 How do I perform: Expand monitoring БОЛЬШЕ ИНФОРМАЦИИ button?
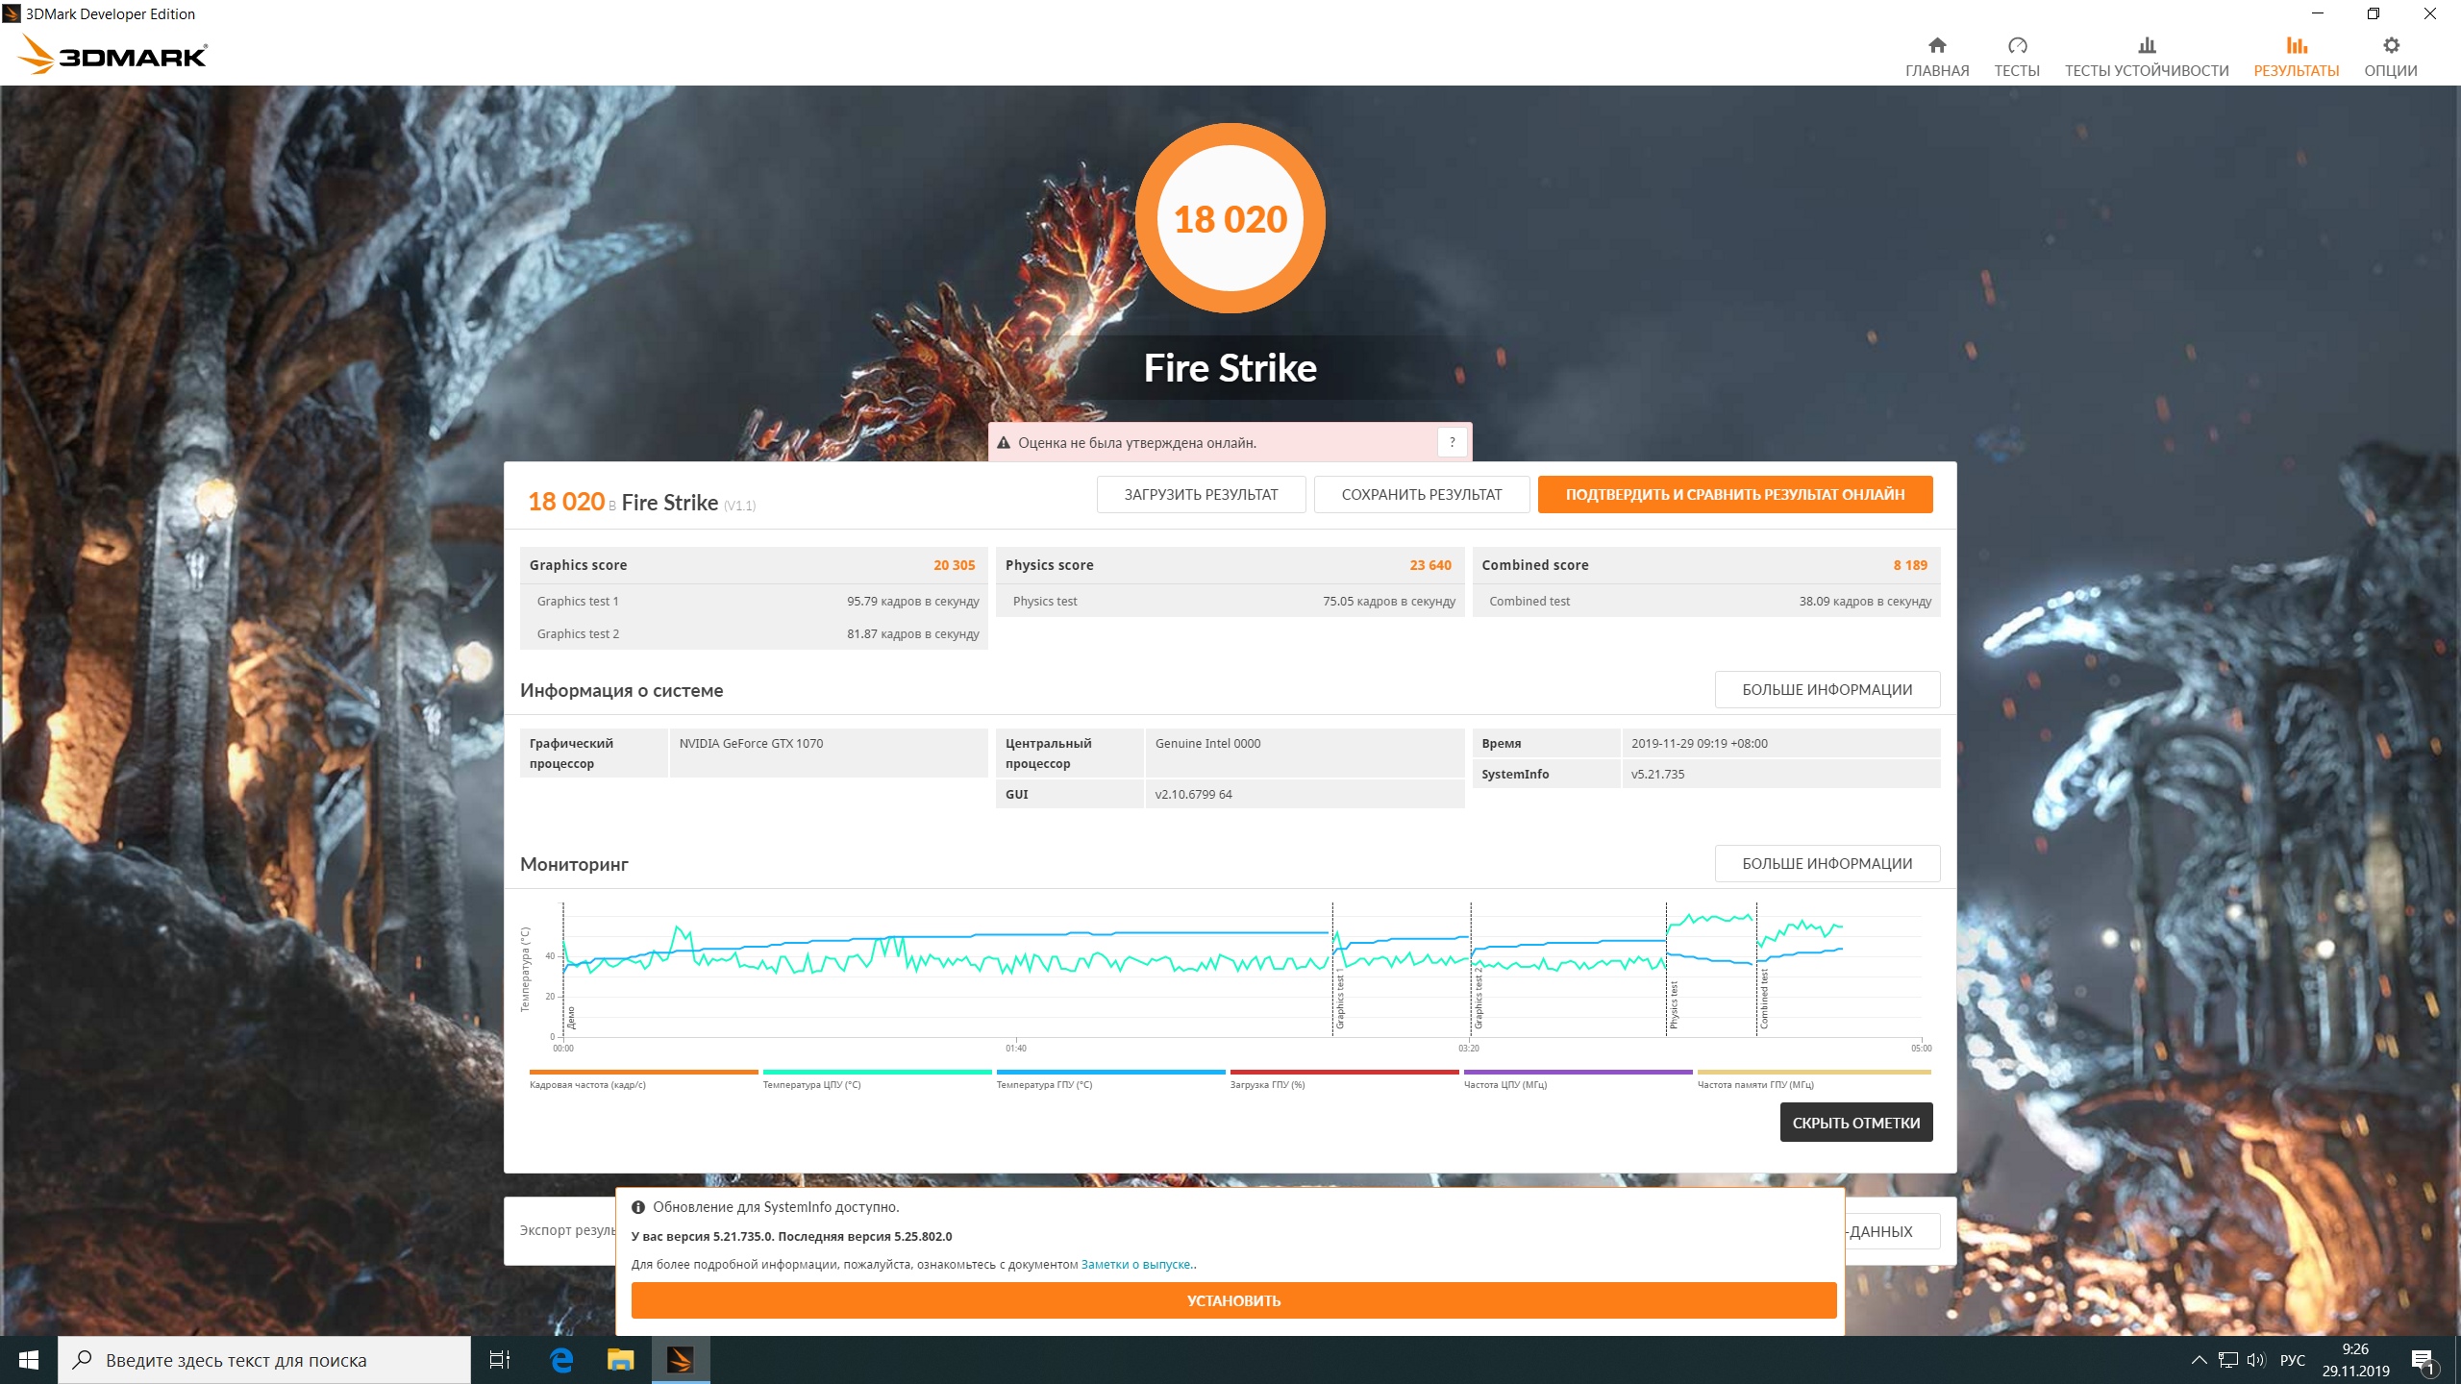(x=1827, y=863)
